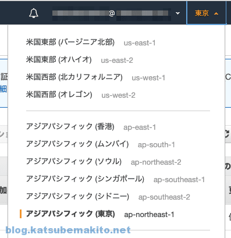Select 米国西部 (オレゴン) us-west-2 region
Viewport: 231px width, 238px height.
[x=81, y=95]
